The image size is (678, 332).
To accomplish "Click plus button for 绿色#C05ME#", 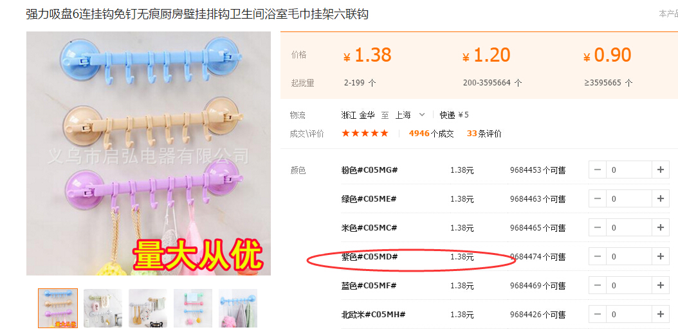I will [660, 199].
